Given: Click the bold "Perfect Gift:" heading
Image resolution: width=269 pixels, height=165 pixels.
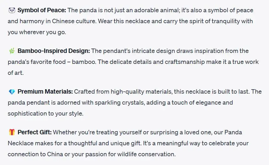Looking at the screenshot, I should click(x=34, y=132).
